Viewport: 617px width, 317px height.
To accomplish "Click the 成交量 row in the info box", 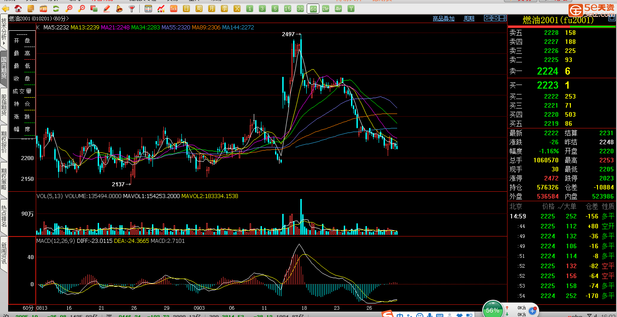I will [22, 91].
